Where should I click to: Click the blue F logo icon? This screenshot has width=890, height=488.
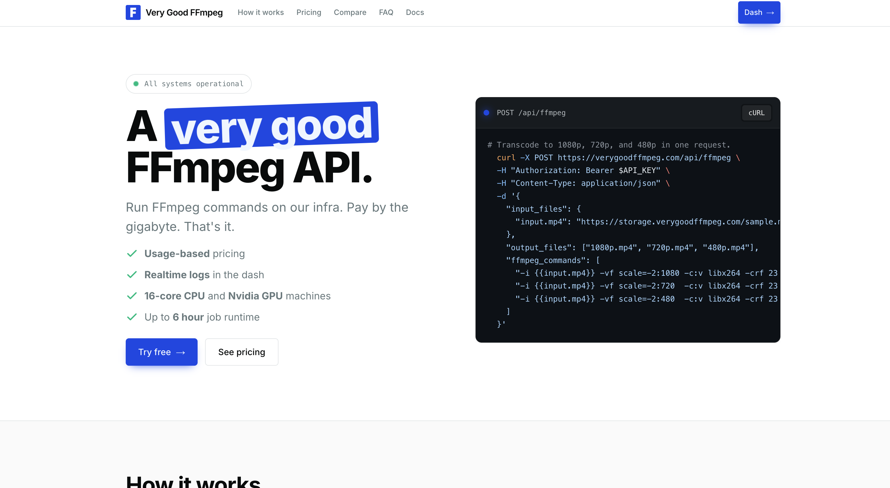pos(133,12)
